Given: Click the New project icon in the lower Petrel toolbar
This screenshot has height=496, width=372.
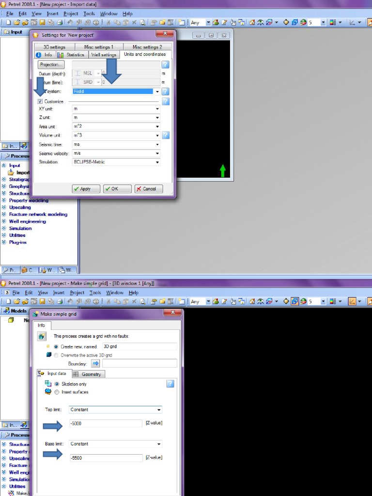Looking at the screenshot, I should (9, 301).
